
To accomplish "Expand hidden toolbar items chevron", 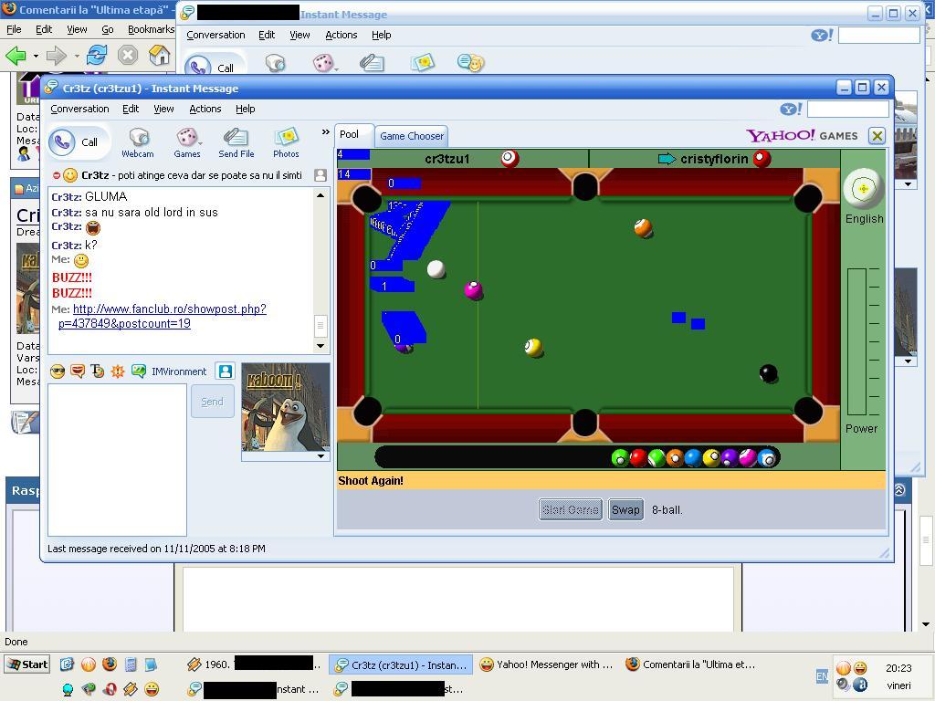I will click(326, 131).
